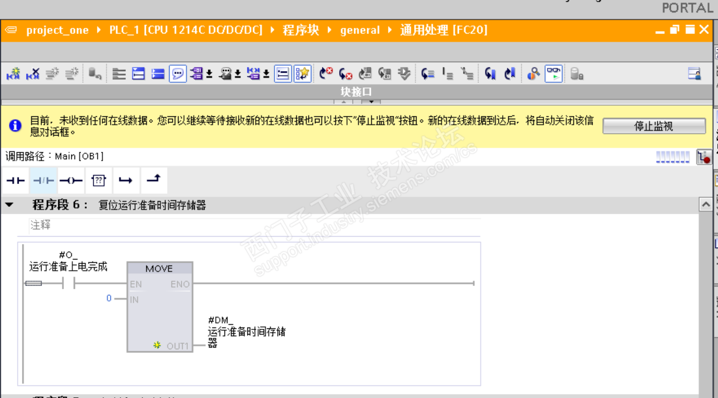Click the network 6 title text
This screenshot has width=718, height=398.
(x=152, y=205)
